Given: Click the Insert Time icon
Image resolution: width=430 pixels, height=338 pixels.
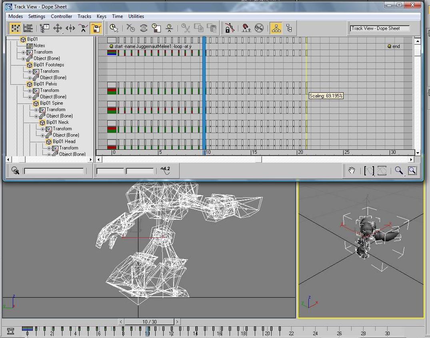Looking at the screenshot, I should (x=169, y=28).
